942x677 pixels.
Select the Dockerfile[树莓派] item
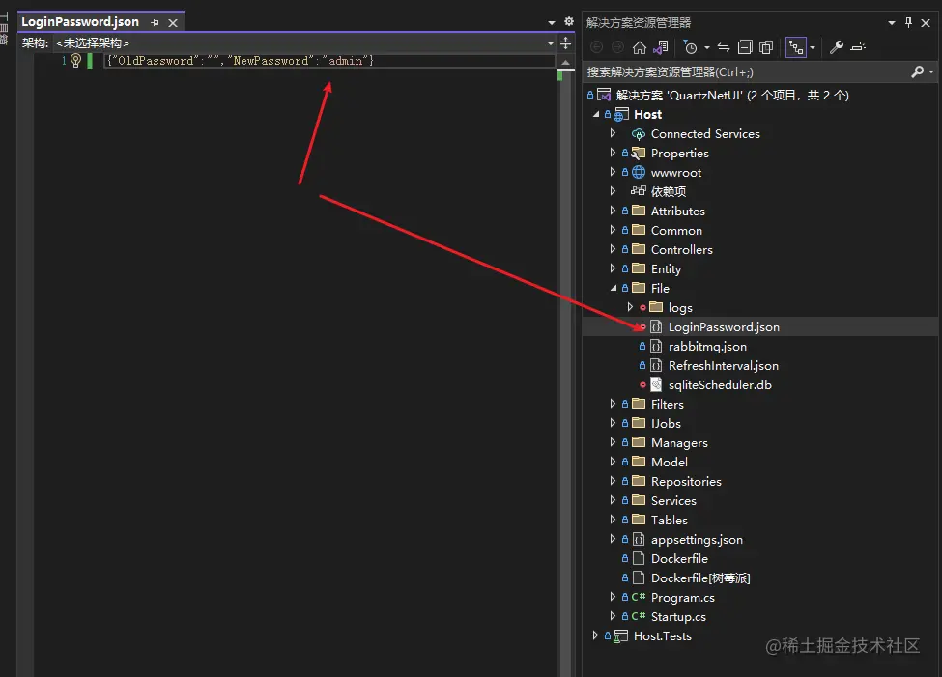click(x=700, y=578)
